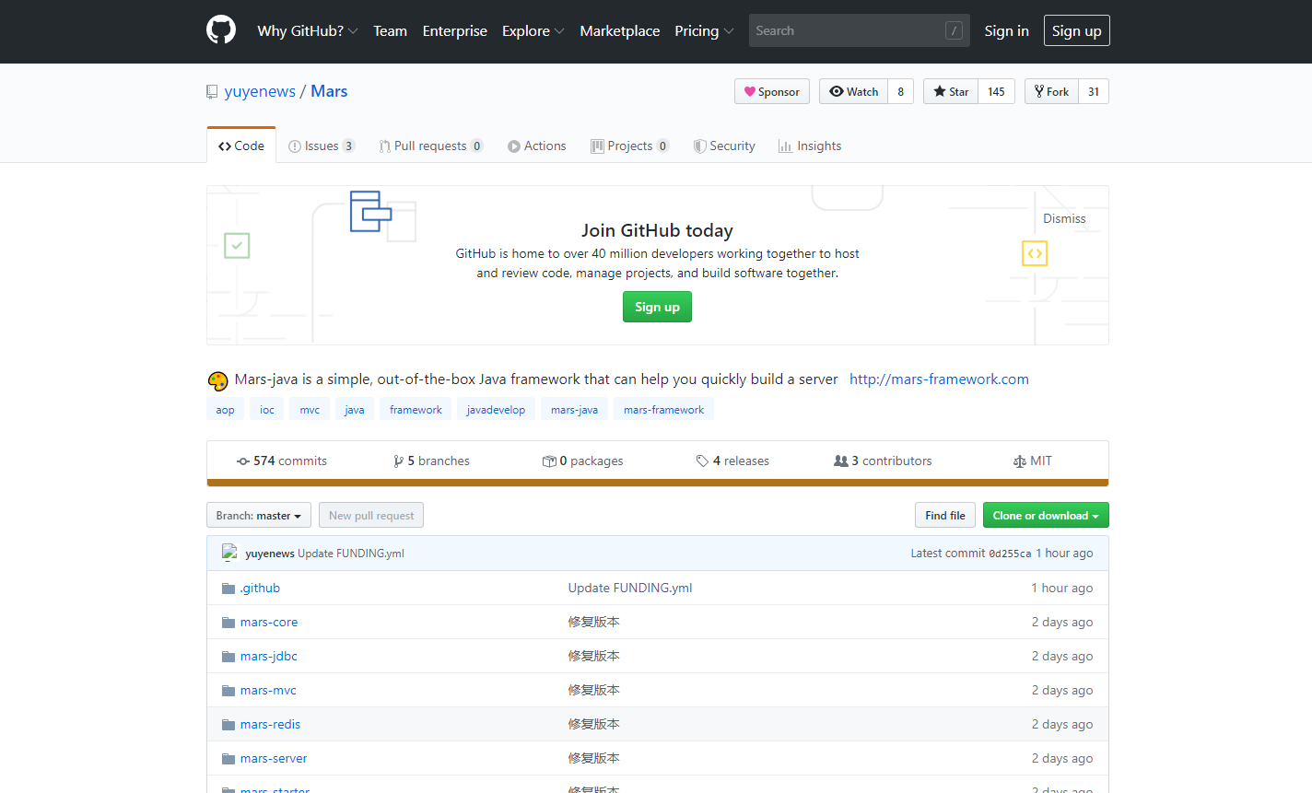Screen dimensions: 1312x793
Task: Click yuyenews avatar in latest commit row
Action: click(230, 553)
